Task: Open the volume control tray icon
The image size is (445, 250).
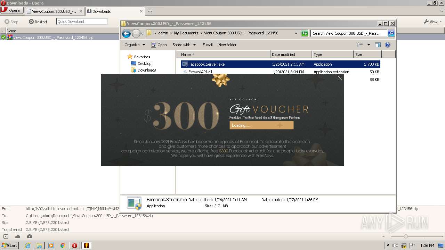Action: [x=395, y=245]
